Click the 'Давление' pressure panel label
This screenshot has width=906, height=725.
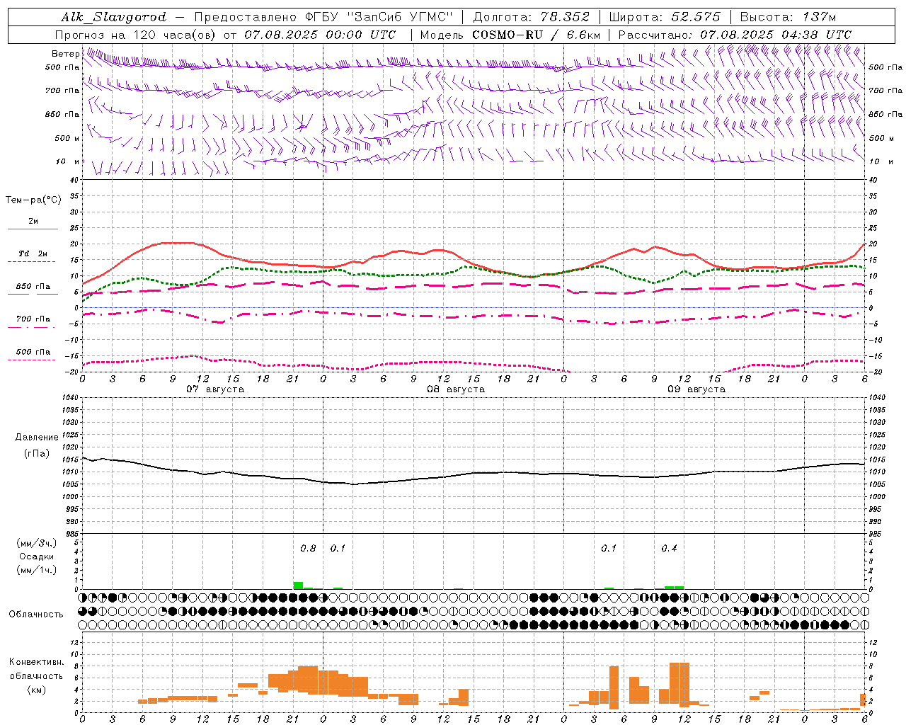[x=37, y=438]
